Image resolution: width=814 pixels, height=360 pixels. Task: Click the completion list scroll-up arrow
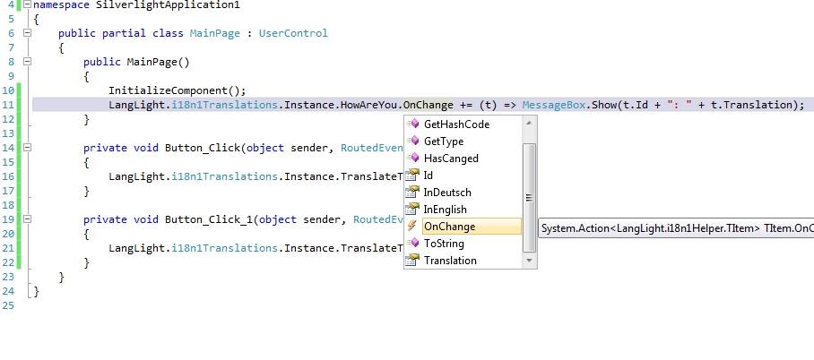click(529, 124)
